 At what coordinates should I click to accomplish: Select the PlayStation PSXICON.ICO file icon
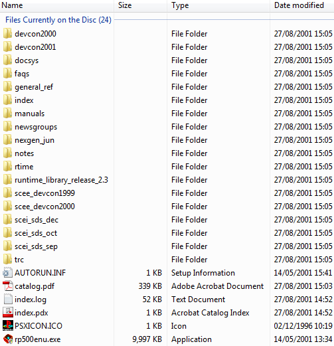(8, 325)
